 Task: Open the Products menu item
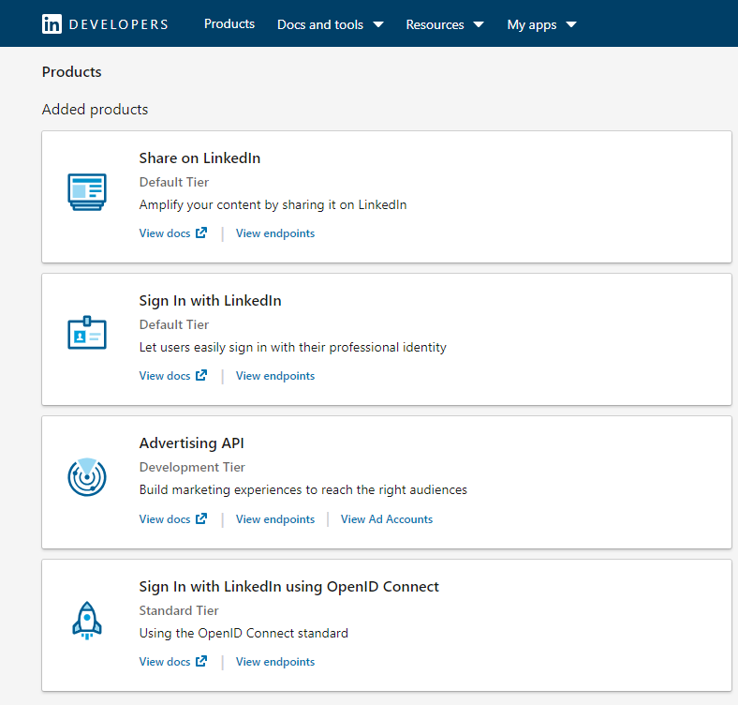click(x=229, y=24)
